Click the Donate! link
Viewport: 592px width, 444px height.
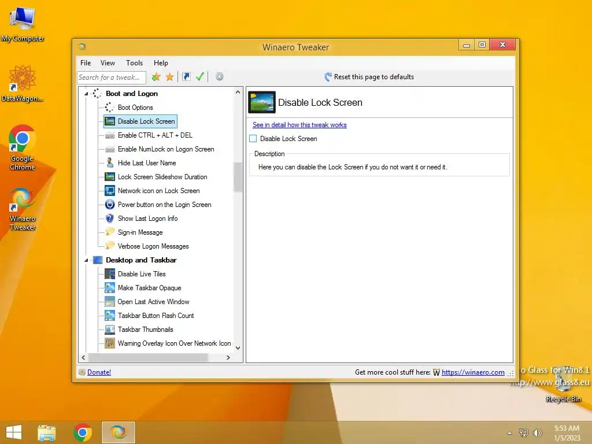click(99, 372)
